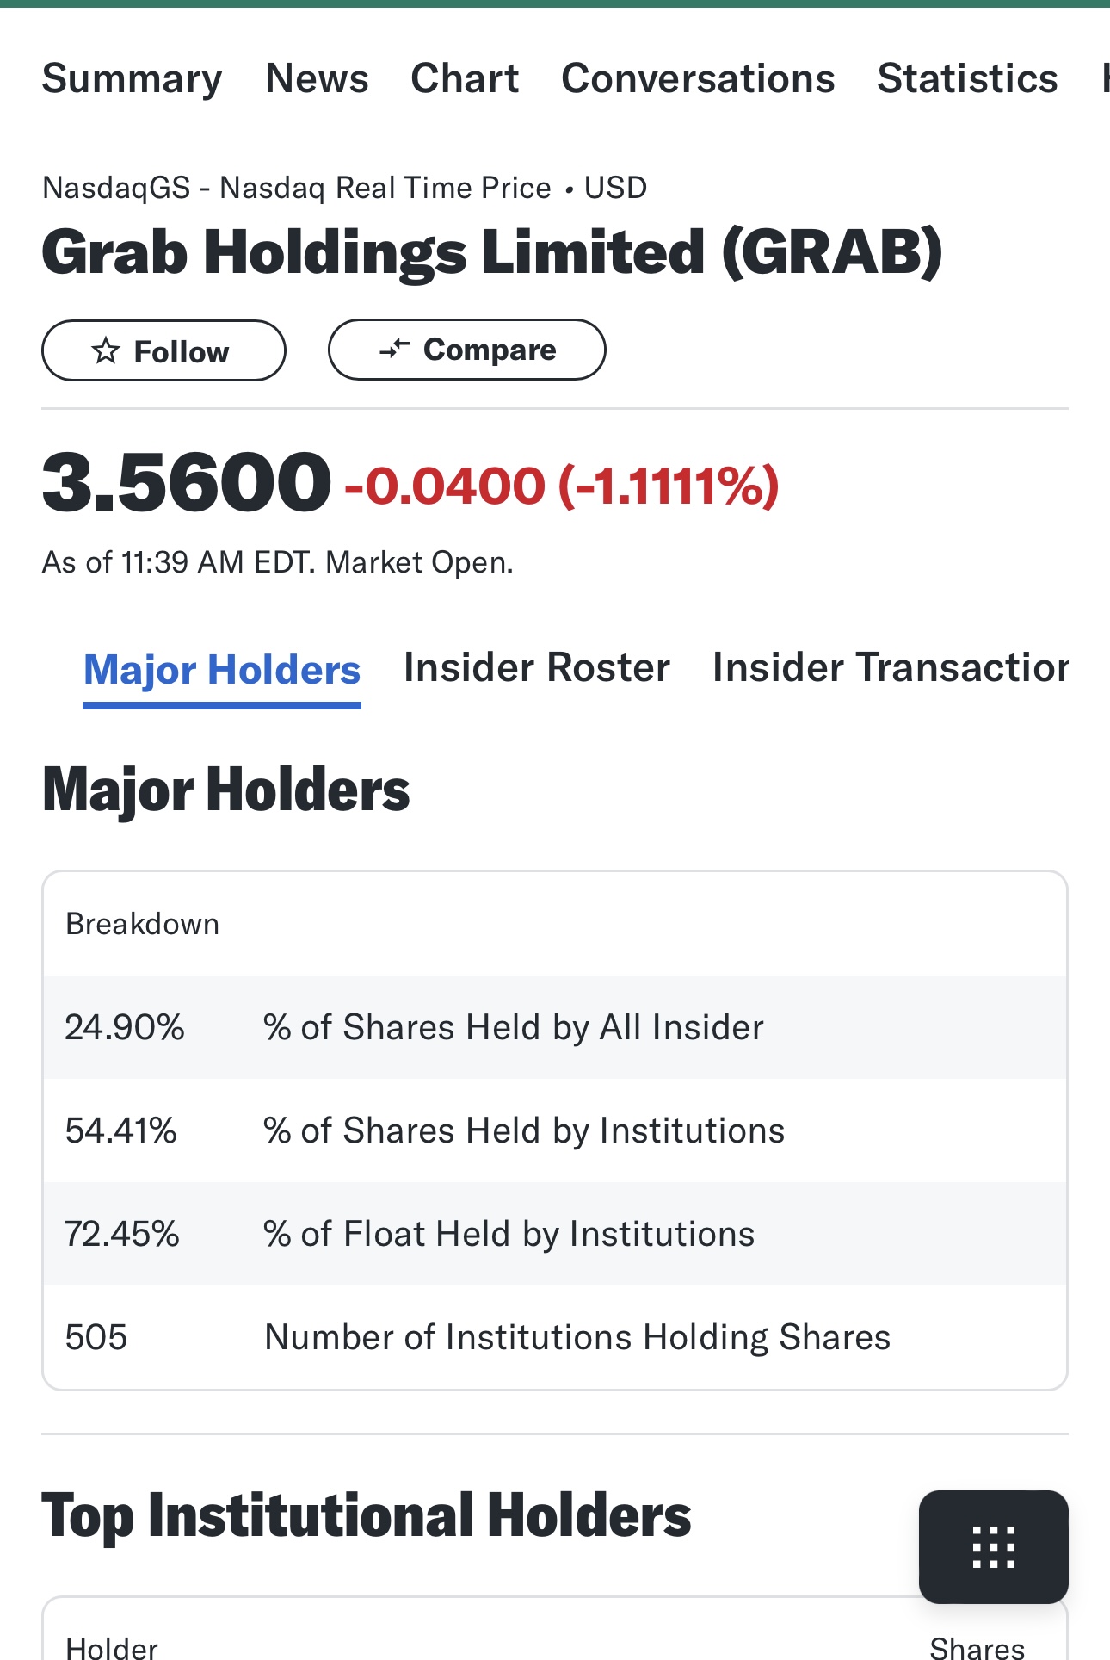The width and height of the screenshot is (1110, 1660).
Task: Select the Float Held by Institutions row
Action: 555,1234
